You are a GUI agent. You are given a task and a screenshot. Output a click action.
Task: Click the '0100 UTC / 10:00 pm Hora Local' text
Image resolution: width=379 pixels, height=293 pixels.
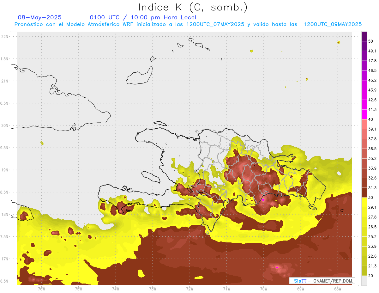[x=143, y=17]
